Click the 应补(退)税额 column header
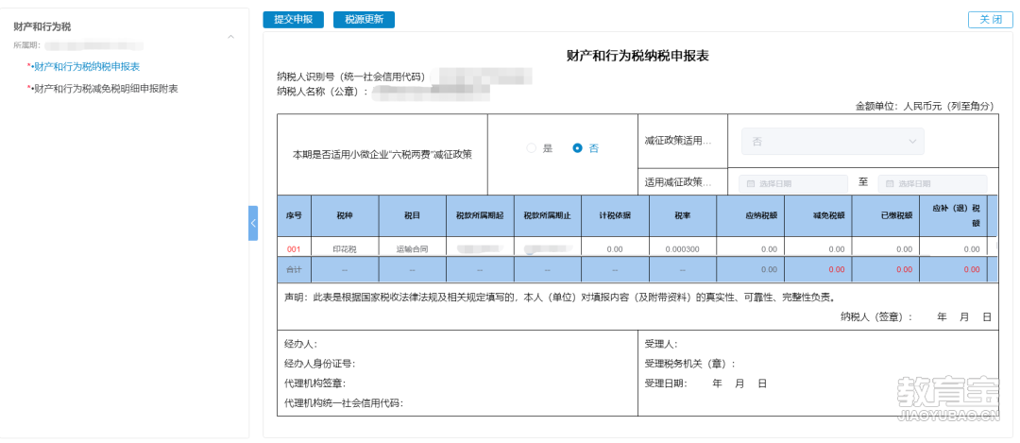The width and height of the screenshot is (1020, 443). point(953,216)
